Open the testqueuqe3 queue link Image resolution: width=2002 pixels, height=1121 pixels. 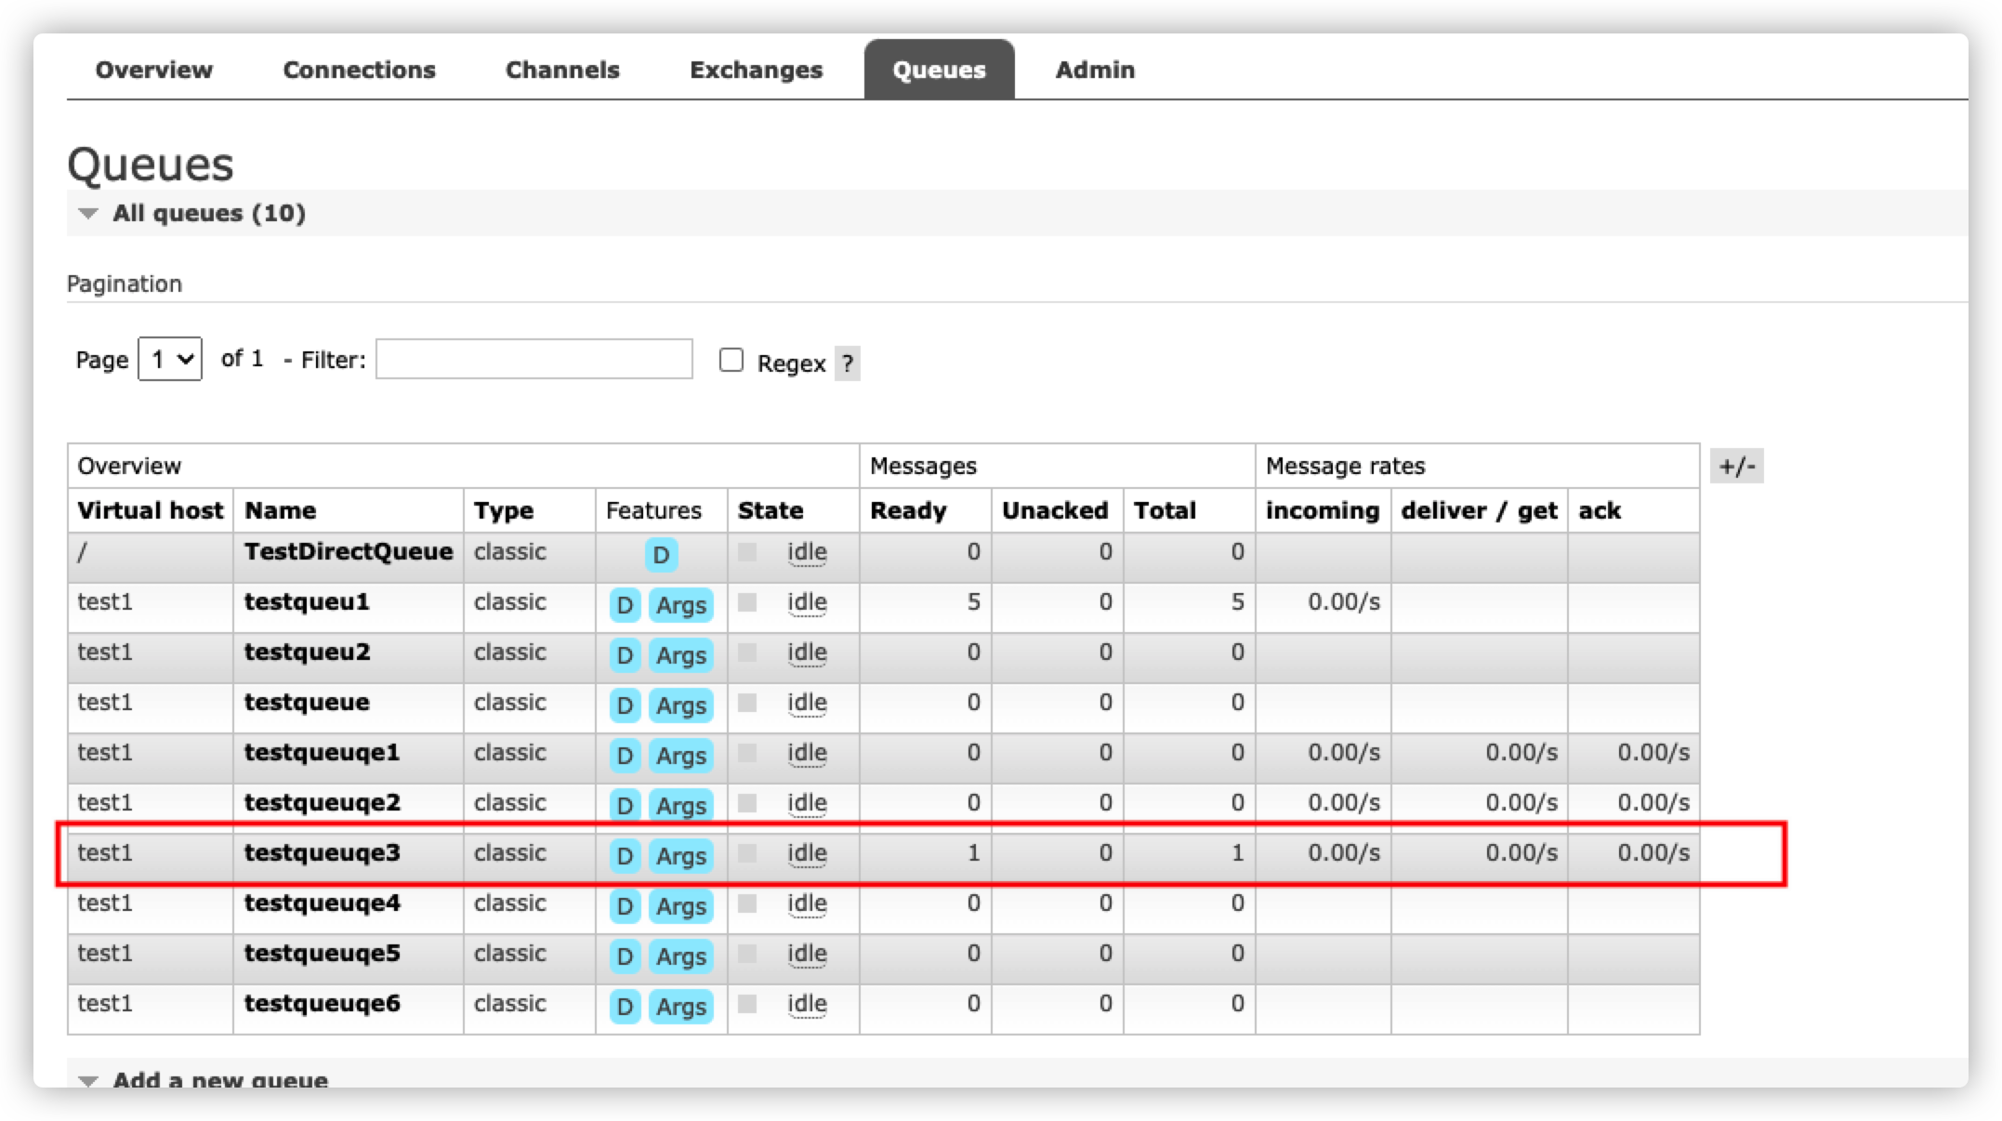pyautogui.click(x=322, y=852)
